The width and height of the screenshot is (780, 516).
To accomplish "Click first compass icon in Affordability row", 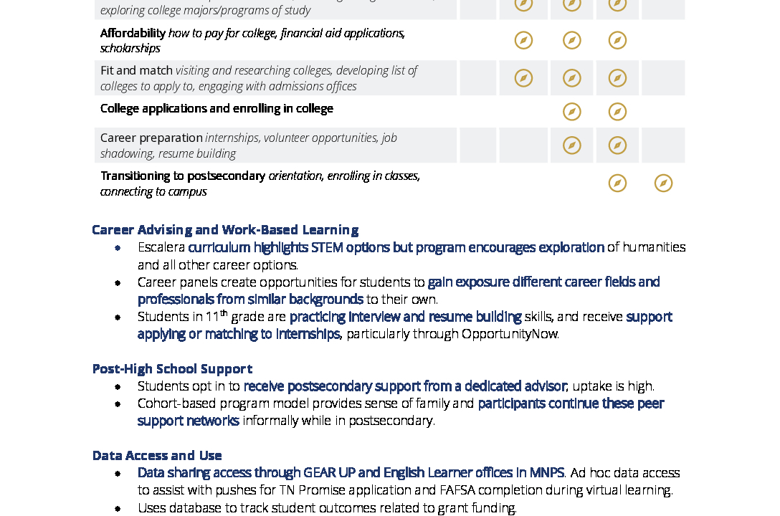I will point(523,40).
